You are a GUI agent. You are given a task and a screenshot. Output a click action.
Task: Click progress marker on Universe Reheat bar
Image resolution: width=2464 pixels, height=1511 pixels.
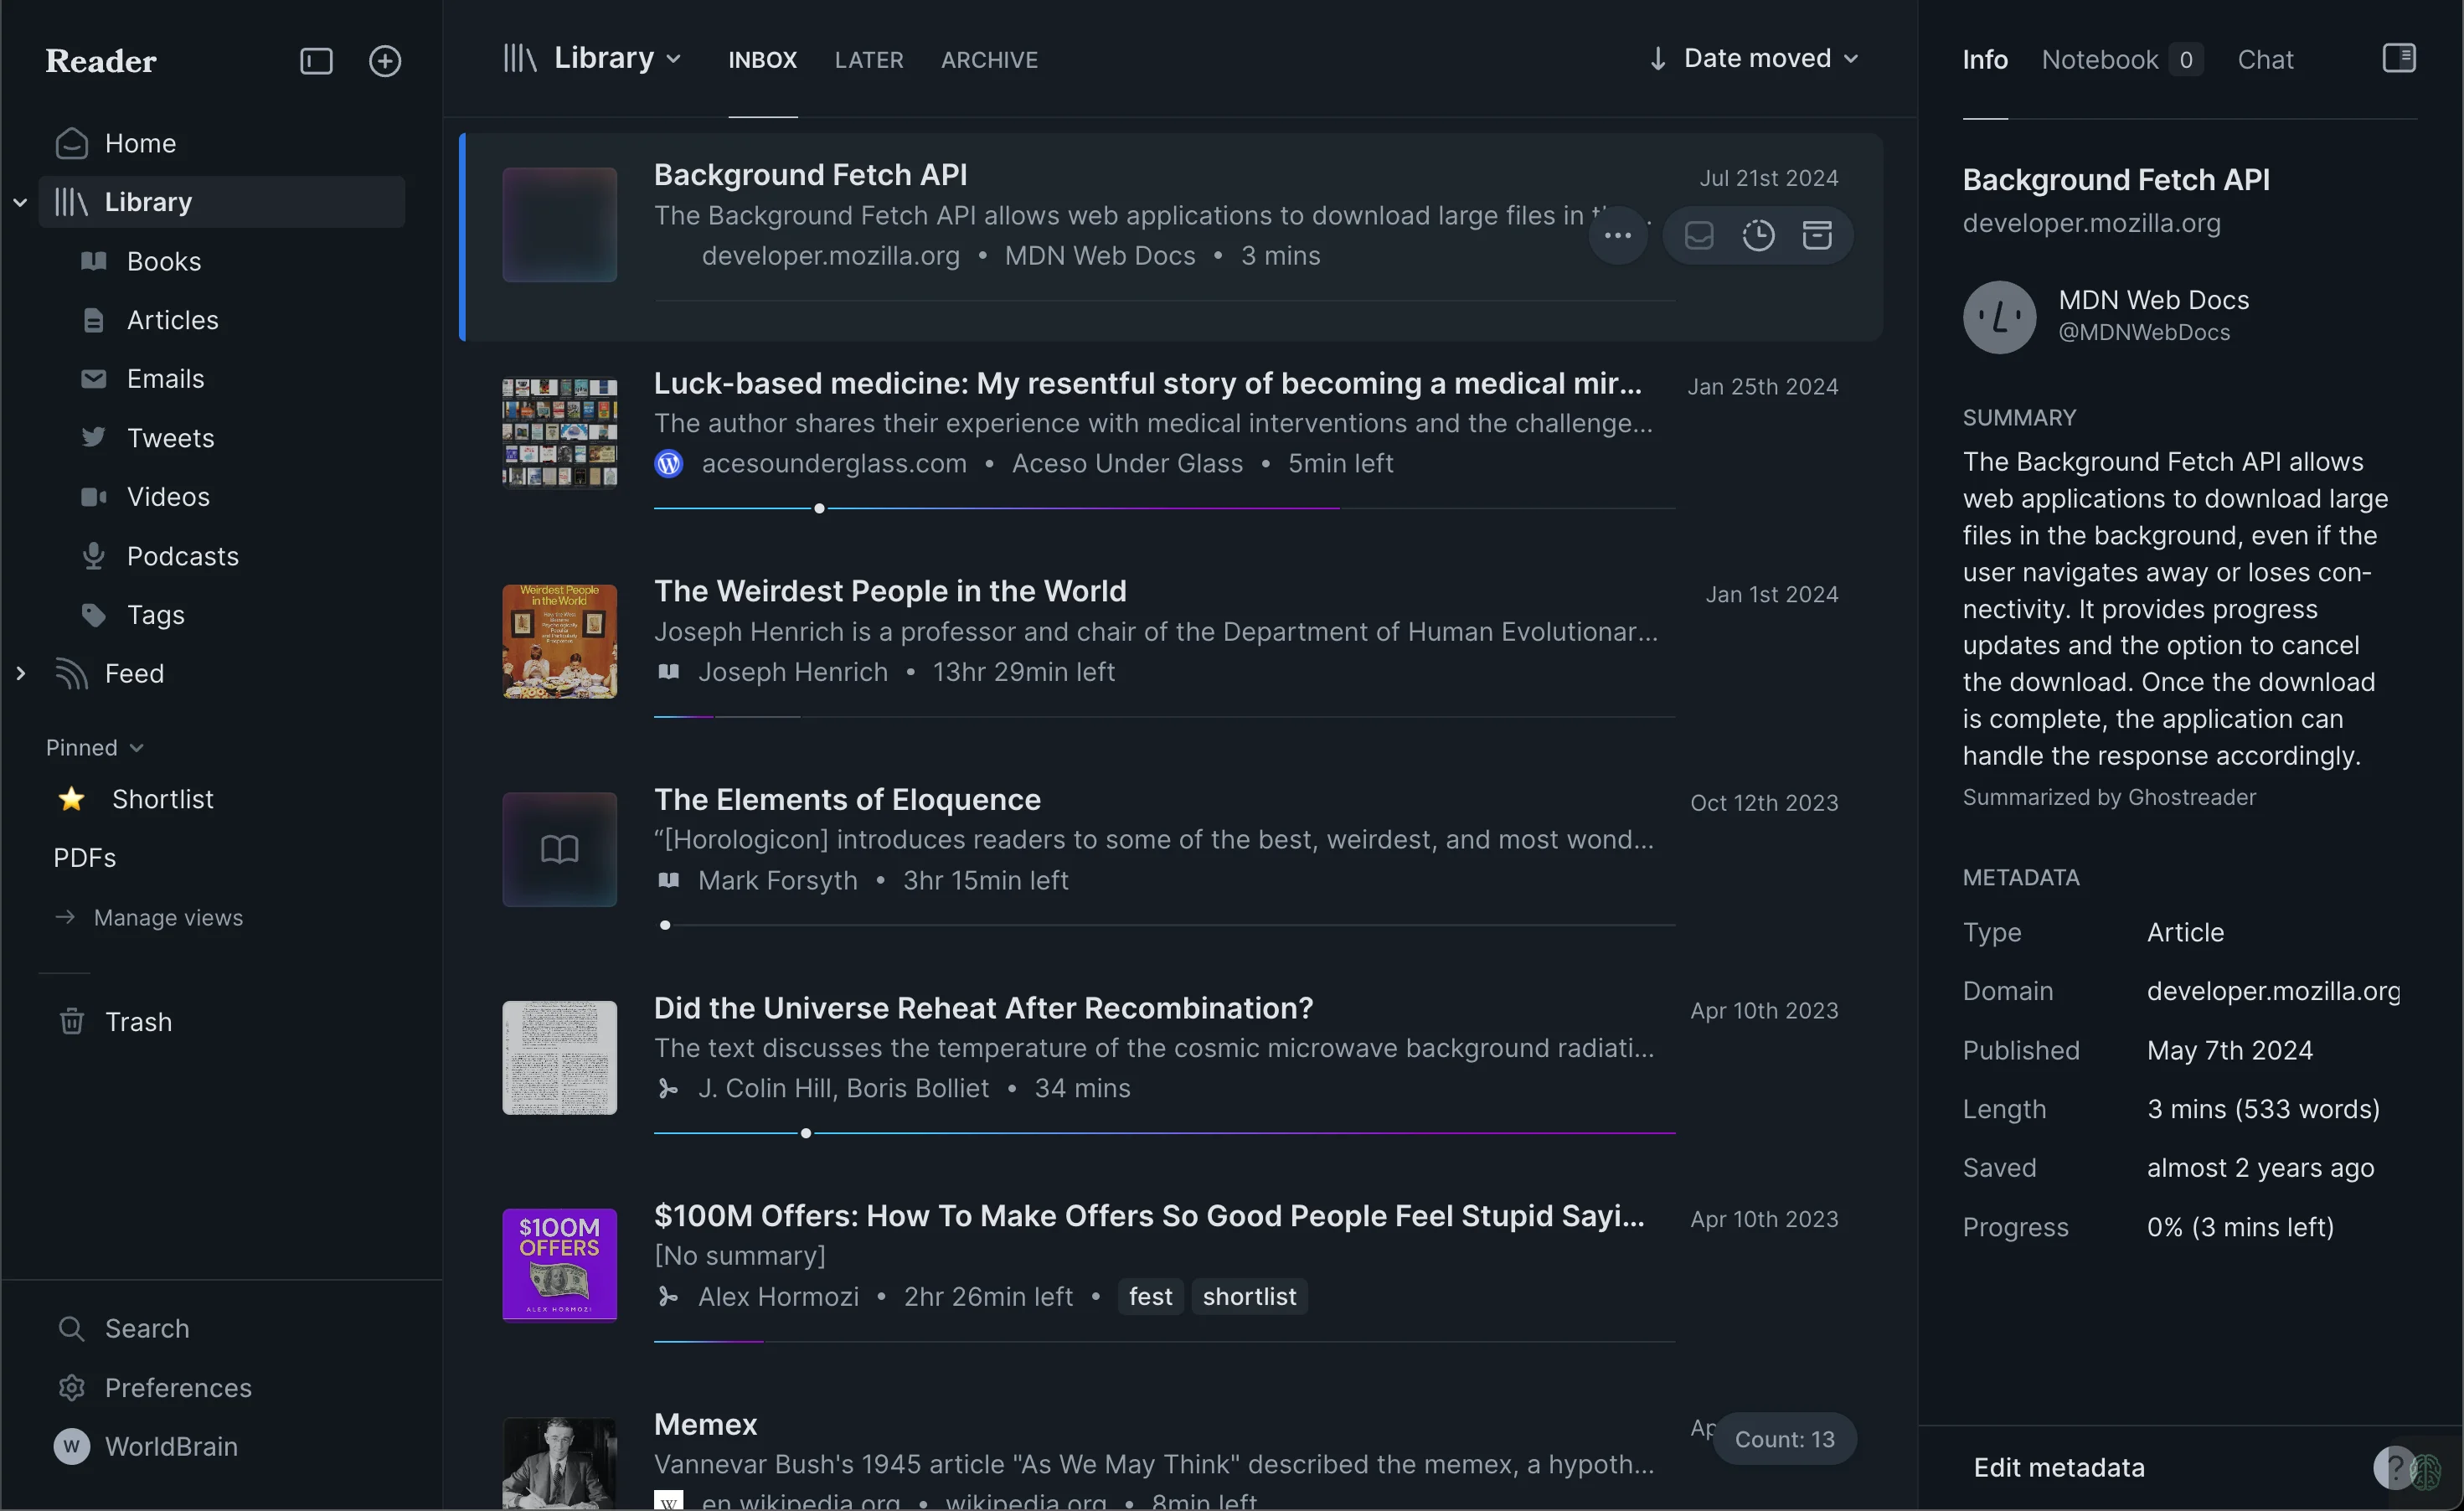806,1133
